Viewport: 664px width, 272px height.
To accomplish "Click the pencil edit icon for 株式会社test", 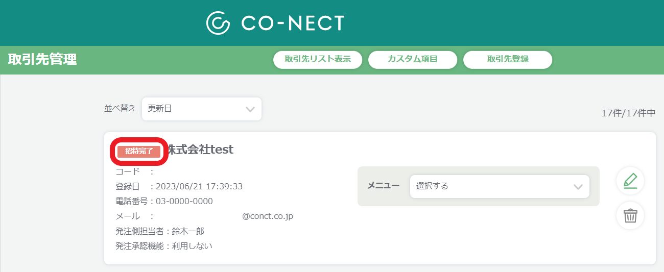I will (x=630, y=181).
